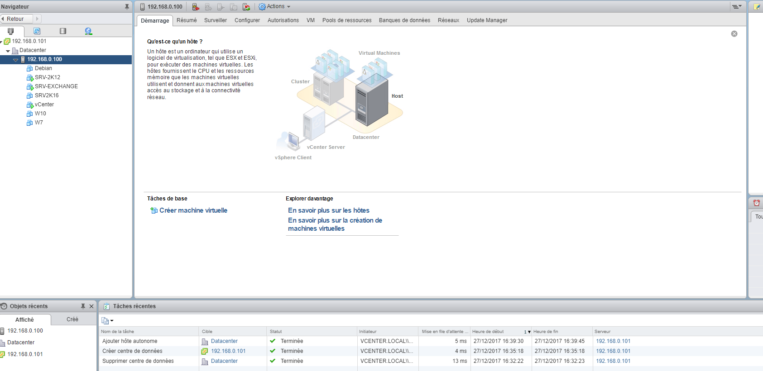763x371 pixels.
Task: Open the alarms panel icon on right edge
Action: (756, 203)
